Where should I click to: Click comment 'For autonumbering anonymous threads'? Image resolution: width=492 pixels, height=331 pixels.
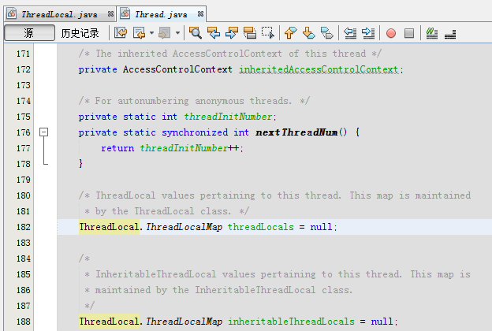pyautogui.click(x=193, y=101)
